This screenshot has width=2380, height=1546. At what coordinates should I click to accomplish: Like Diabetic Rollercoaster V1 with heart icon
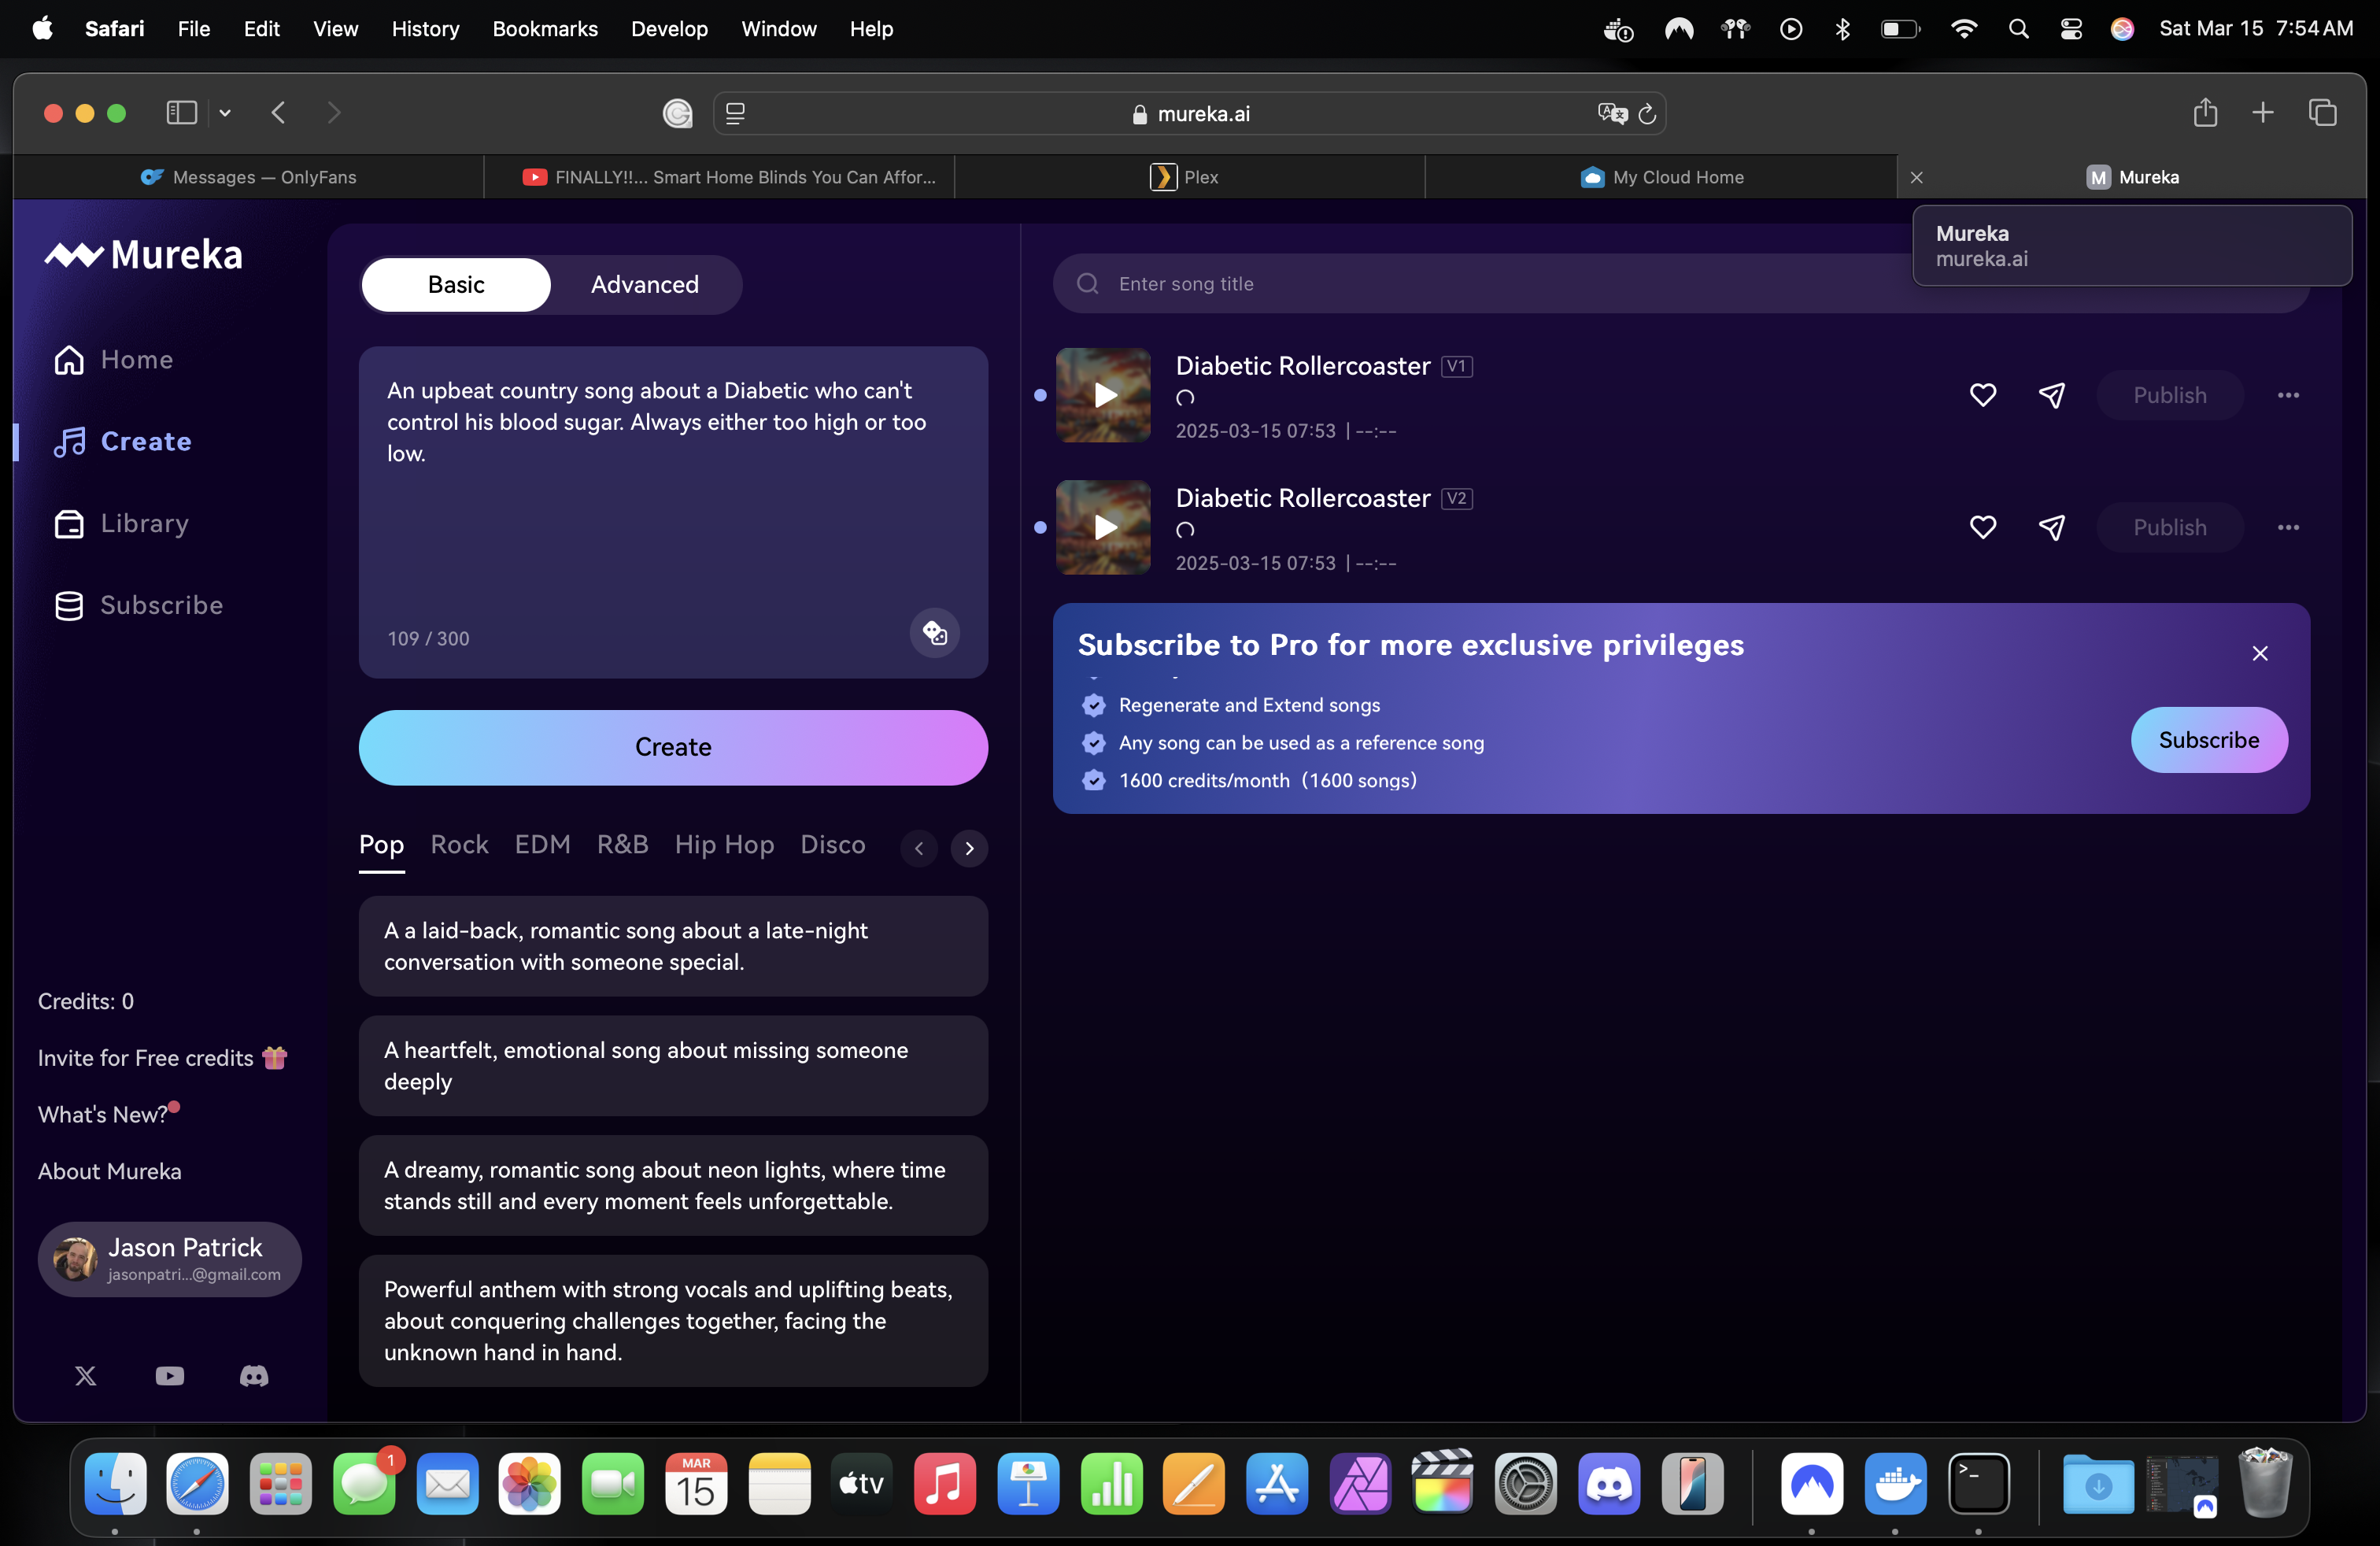pyautogui.click(x=1982, y=395)
